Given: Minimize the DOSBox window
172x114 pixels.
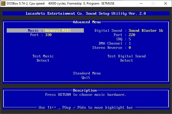Looking at the screenshot, I should [x=141, y=3].
